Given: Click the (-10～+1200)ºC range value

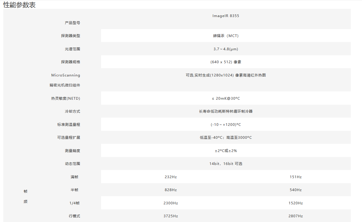Looking at the screenshot, I should (226, 125).
